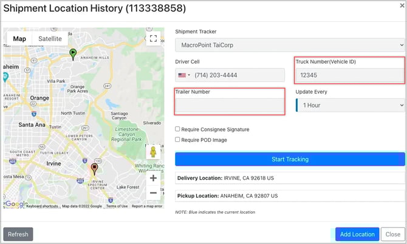
Task: Click the Google logo on the map
Action: (16, 204)
